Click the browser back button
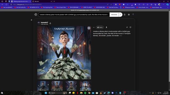This screenshot has width=170, height=95. coord(2,4)
